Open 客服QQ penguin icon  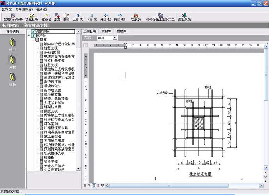[x=136, y=17]
